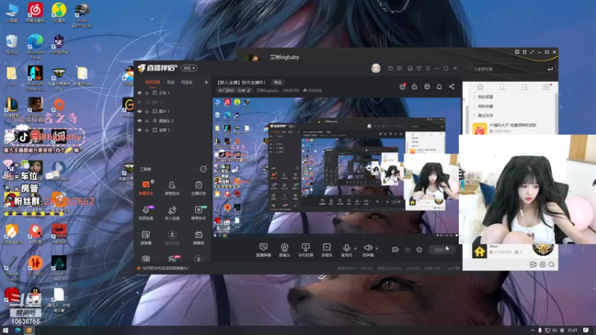Add a camera source (摄像头)

point(285,250)
